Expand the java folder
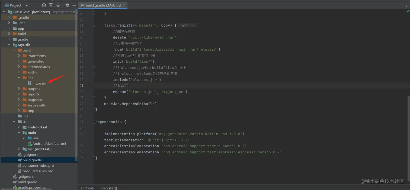 pyautogui.click(x=24, y=138)
